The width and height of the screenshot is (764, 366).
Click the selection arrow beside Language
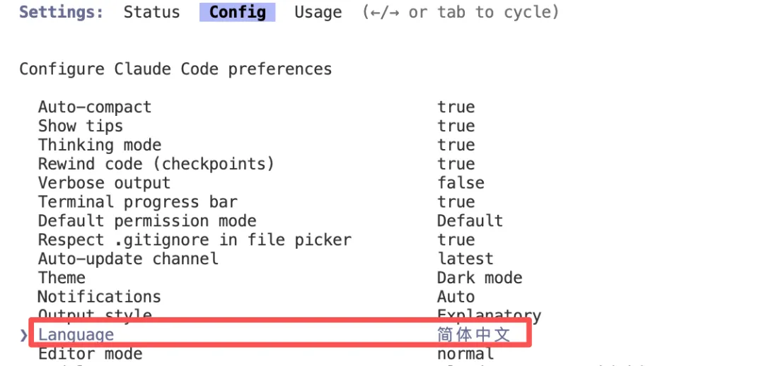click(x=24, y=335)
